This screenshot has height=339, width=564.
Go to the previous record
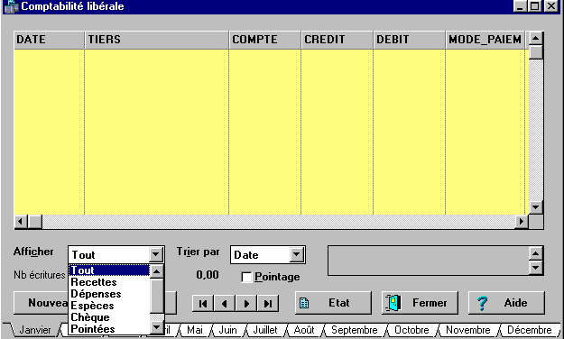point(225,304)
